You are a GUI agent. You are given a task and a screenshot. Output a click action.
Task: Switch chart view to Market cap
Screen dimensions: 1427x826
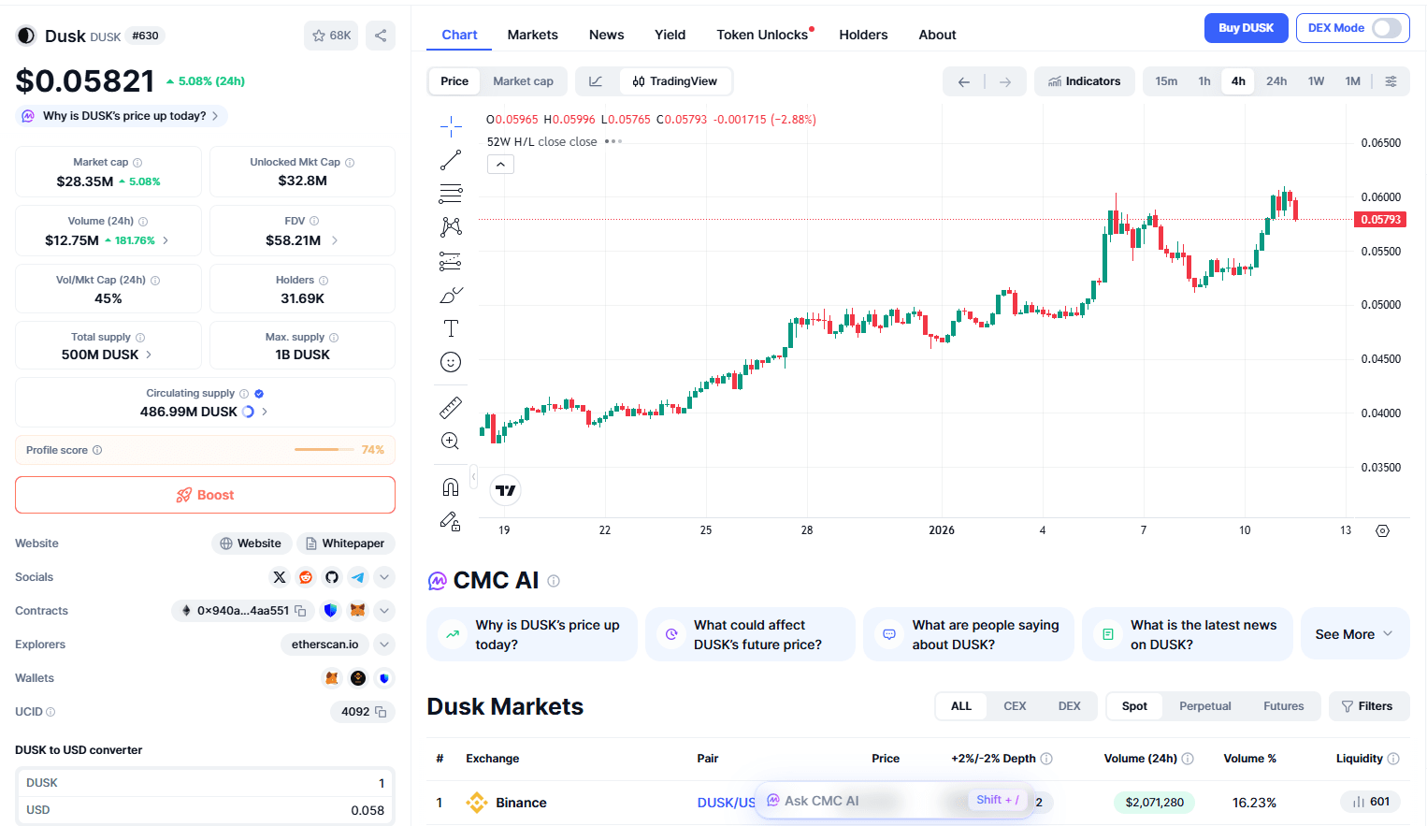coord(523,81)
